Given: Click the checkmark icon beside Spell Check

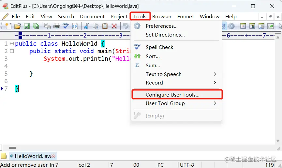Looking at the screenshot, I should click(137, 47).
